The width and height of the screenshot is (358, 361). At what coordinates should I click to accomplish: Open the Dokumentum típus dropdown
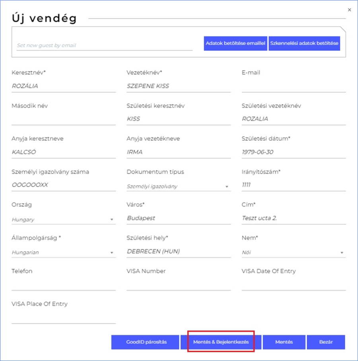tap(178, 186)
